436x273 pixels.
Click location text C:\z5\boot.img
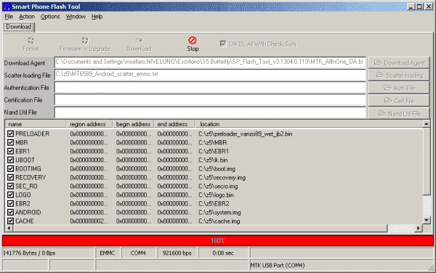pyautogui.click(x=217, y=169)
